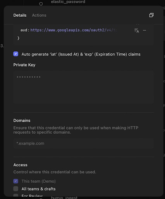The height and width of the screenshot is (199, 165).
Task: Click the aud key label
Action: click(x=24, y=30)
